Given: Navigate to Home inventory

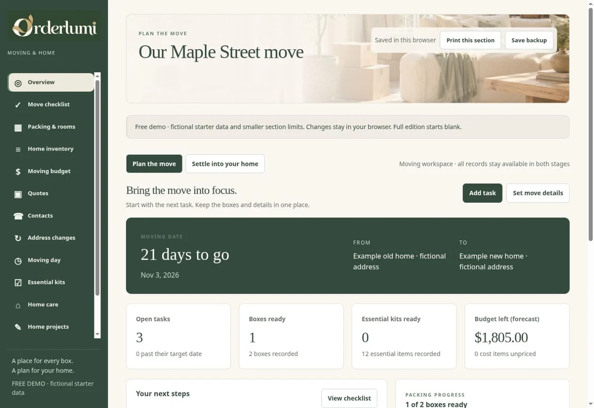Looking at the screenshot, I should (x=51, y=149).
